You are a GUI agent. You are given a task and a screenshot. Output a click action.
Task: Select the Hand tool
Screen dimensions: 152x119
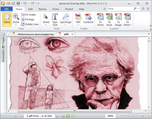[7, 19]
